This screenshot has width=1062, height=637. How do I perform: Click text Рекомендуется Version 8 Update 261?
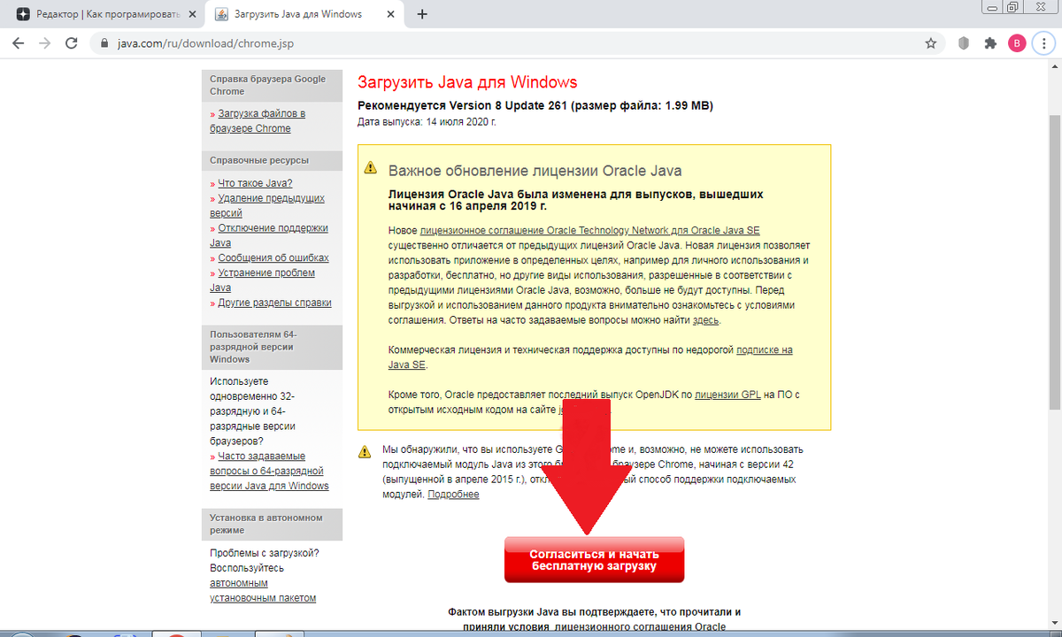coord(462,105)
